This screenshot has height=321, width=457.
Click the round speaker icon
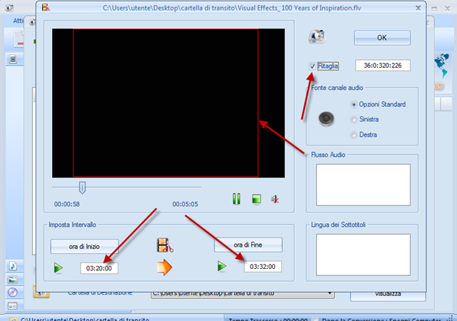326,118
